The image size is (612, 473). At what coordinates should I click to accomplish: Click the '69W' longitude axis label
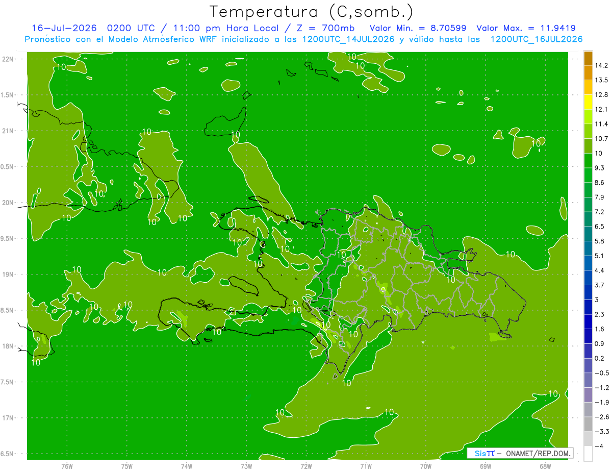coord(486,466)
